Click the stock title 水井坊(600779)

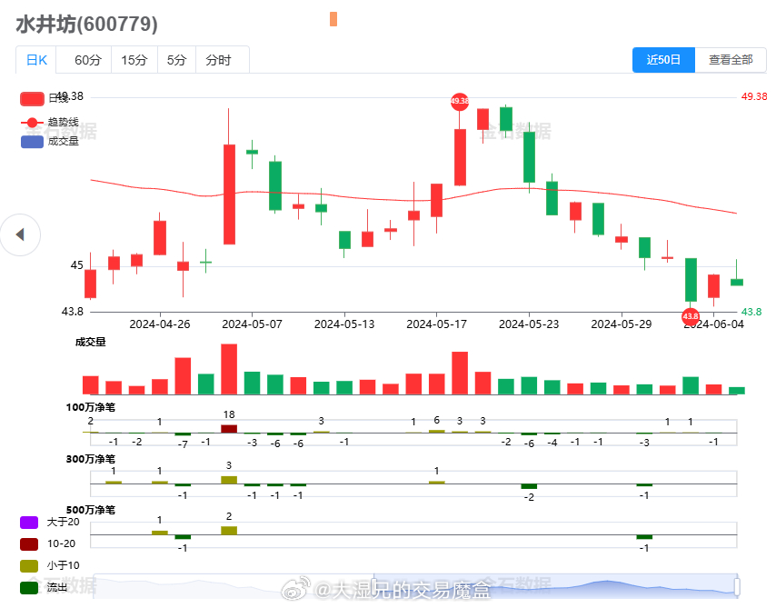point(86,24)
